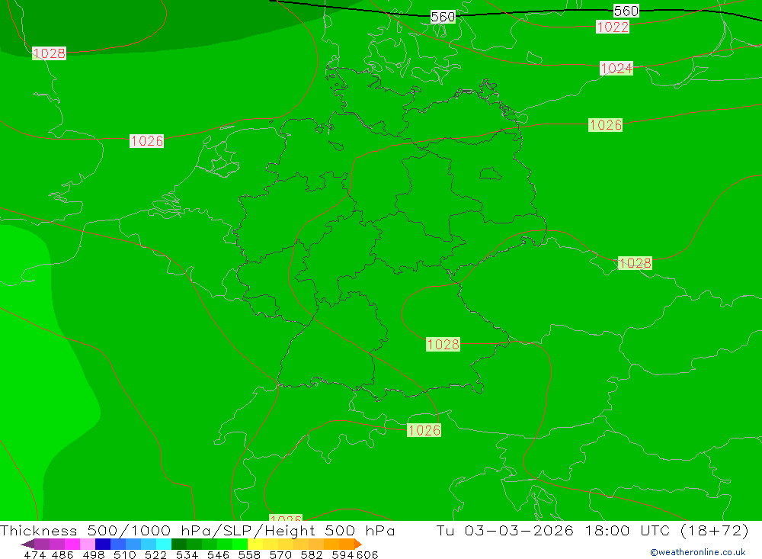The image size is (762, 559).
Task: Click the legend value 522
Action: [155, 554]
